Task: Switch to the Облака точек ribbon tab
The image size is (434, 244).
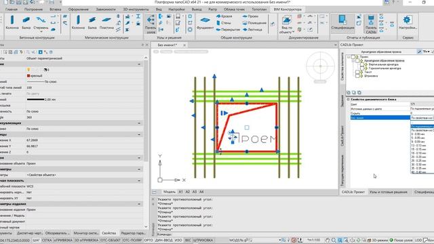Action: click(234, 9)
